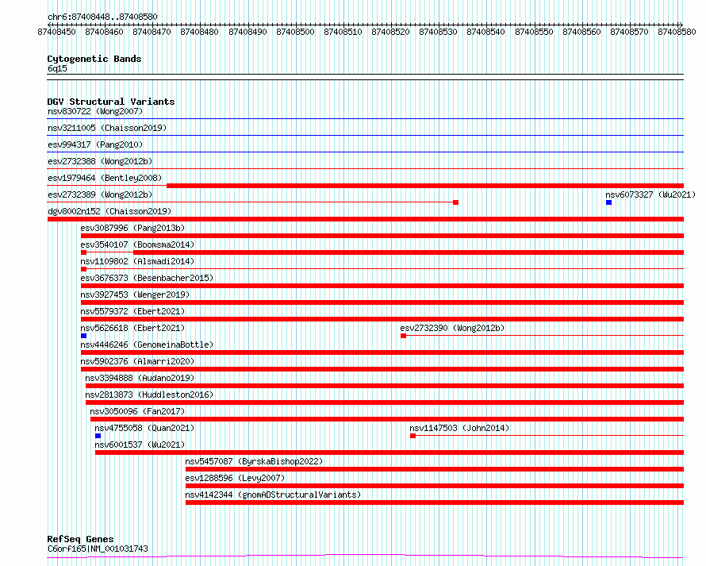Select the nsv2813873 (Huddleston2016) label
This screenshot has width=706, height=566.
coord(149,395)
